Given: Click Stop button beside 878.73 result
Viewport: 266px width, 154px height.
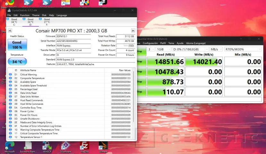Looking at the screenshot, I should [142, 82].
